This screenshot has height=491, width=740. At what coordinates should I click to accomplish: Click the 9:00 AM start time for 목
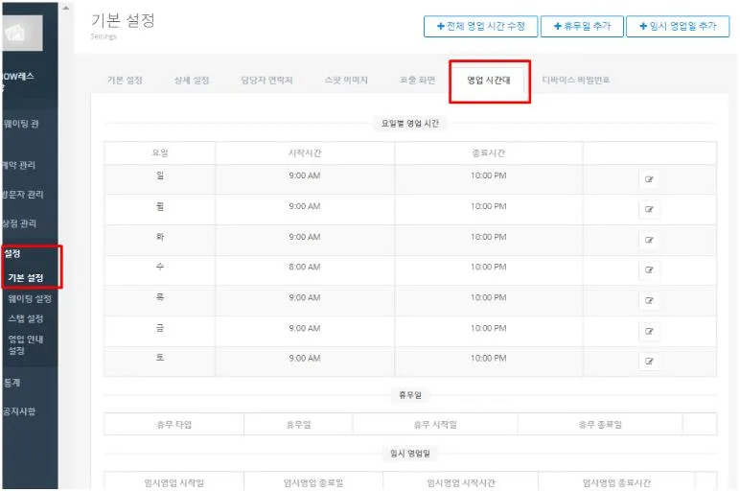click(x=305, y=297)
